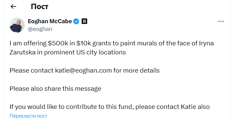Click the blue verified checkmark badge
The height and width of the screenshot is (122, 236).
click(x=76, y=22)
